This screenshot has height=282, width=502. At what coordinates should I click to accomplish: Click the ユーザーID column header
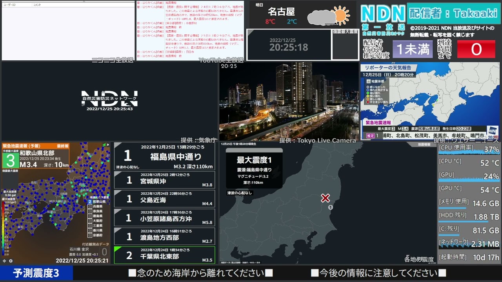click(x=10, y=5)
